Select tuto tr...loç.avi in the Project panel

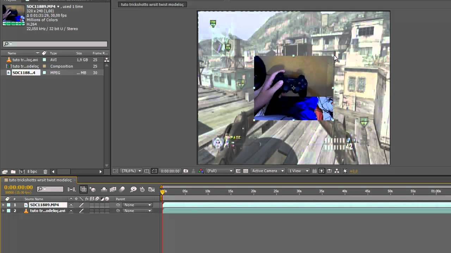click(x=25, y=60)
